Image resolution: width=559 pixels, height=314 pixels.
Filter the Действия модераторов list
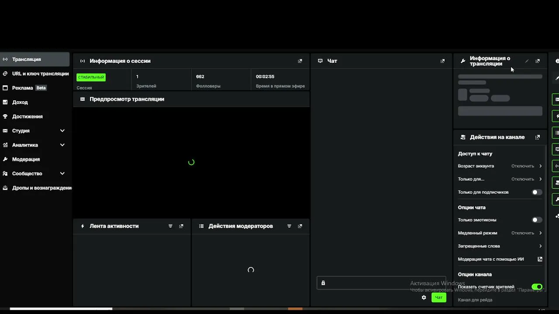click(289, 226)
